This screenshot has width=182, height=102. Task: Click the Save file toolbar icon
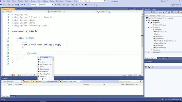coord(16,5)
